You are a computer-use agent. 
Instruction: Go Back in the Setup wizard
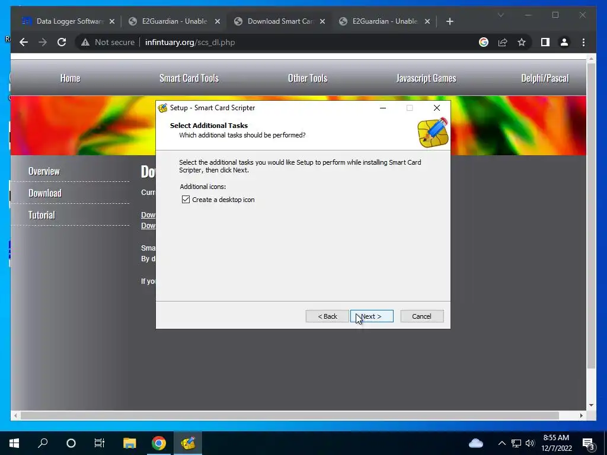(327, 316)
